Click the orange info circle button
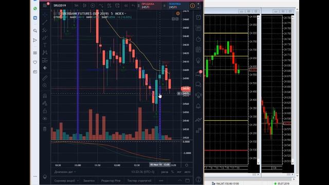329x185 pixels. click(192, 6)
